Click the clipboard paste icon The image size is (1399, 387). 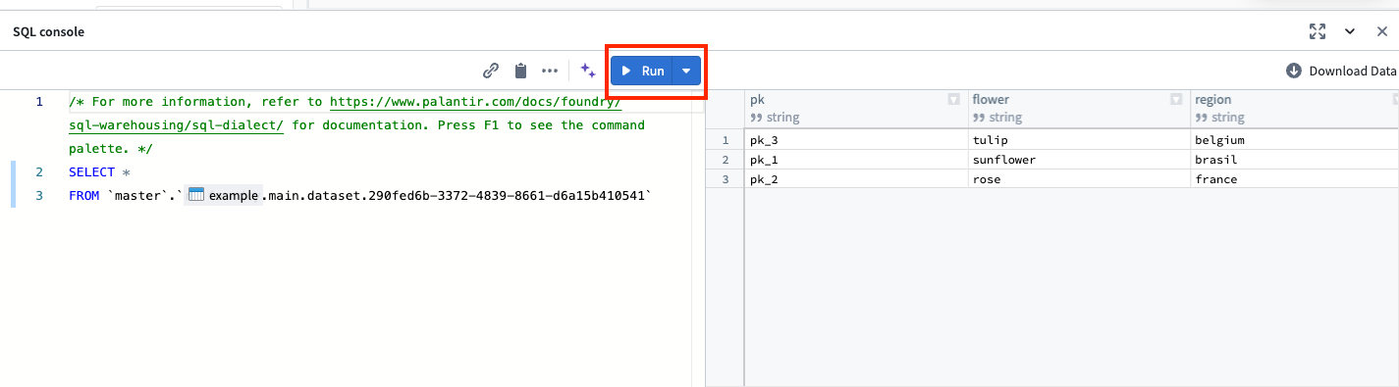tap(520, 71)
